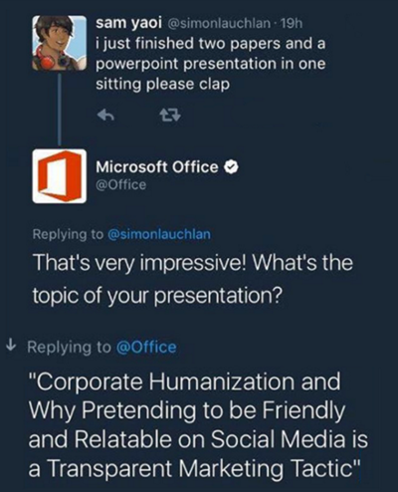Viewport: 398px width, 492px height.
Task: Open the @Office mention link
Action: 146,348
